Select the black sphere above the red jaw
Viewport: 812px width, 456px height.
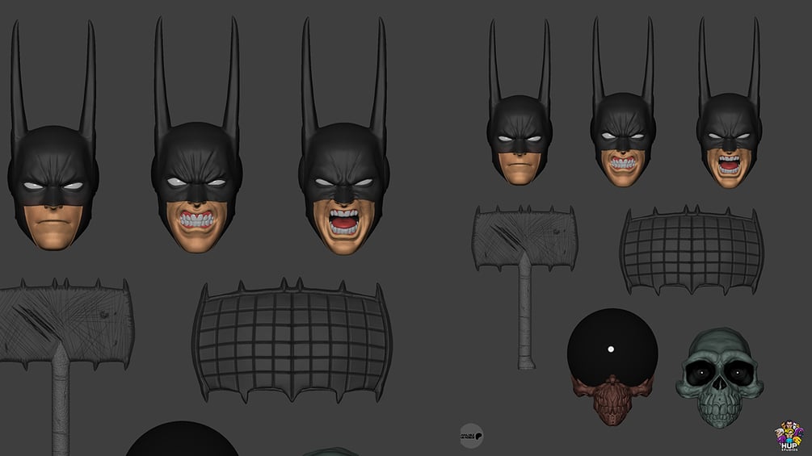pyautogui.click(x=612, y=347)
